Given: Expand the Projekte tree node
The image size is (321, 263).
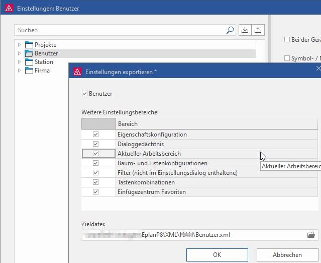Looking at the screenshot, I should [x=19, y=45].
